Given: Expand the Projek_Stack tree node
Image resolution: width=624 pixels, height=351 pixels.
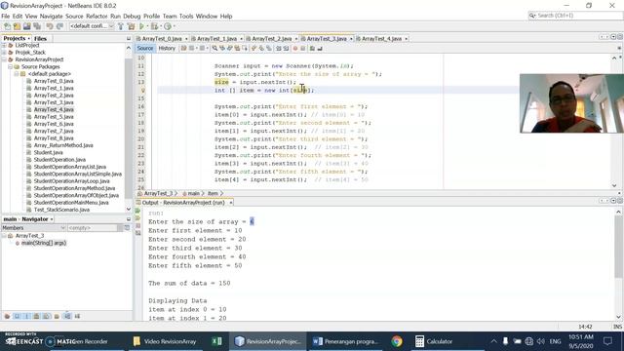Looking at the screenshot, I should click(x=4, y=53).
